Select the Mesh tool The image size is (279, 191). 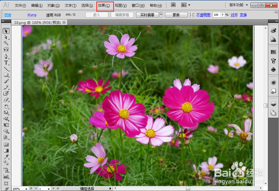tap(6, 144)
